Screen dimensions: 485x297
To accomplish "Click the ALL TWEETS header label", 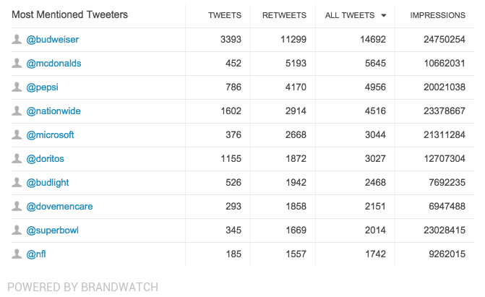I will 350,15.
